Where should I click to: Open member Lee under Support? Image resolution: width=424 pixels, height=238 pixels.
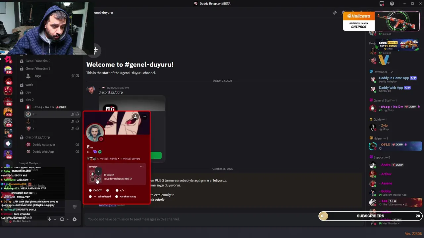(x=395, y=202)
